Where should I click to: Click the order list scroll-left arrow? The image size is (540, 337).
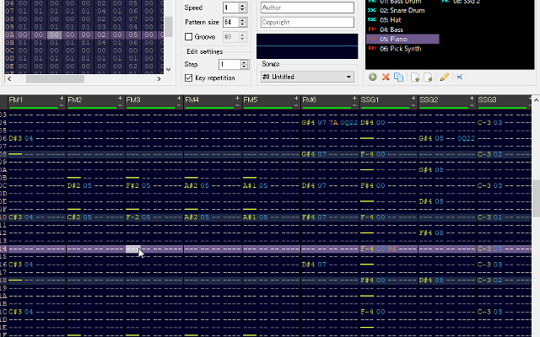[9, 79]
